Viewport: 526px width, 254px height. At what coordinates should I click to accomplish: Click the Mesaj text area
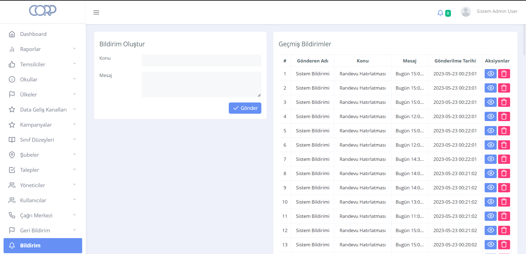tap(201, 84)
